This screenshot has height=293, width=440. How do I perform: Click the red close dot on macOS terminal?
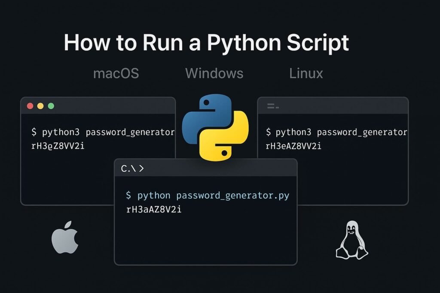[x=30, y=106]
